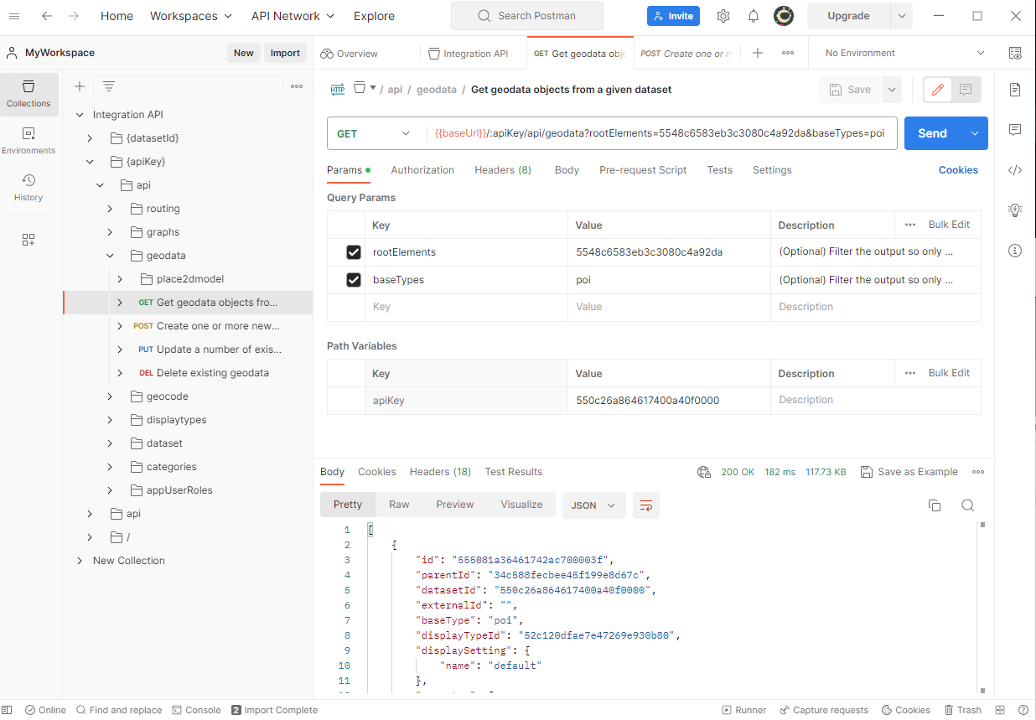Open a new request tab with plus
Screen dimensions: 1036x720
[x=758, y=53]
